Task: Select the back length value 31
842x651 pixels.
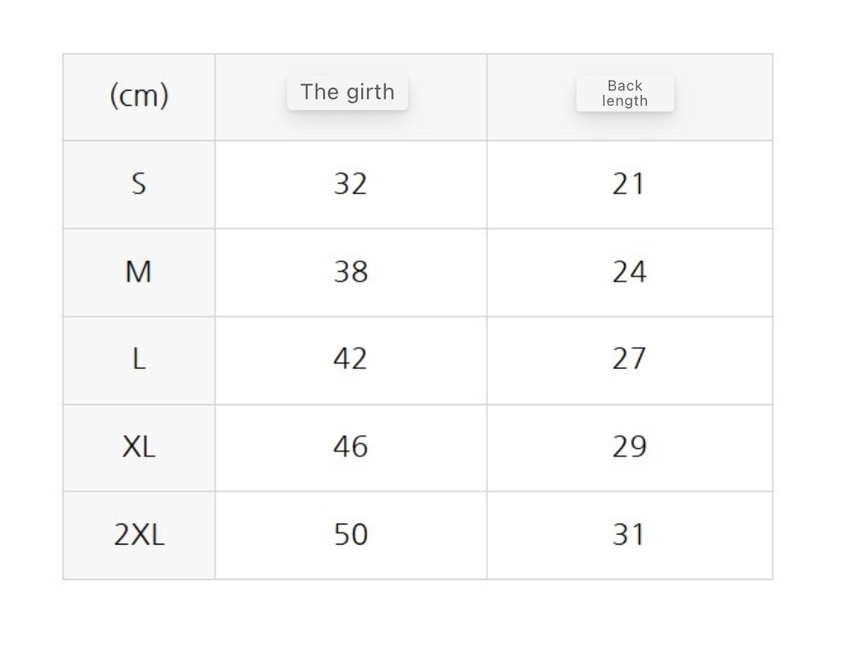Action: (x=628, y=535)
